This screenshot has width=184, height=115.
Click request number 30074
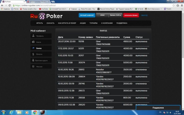click(x=82, y=63)
